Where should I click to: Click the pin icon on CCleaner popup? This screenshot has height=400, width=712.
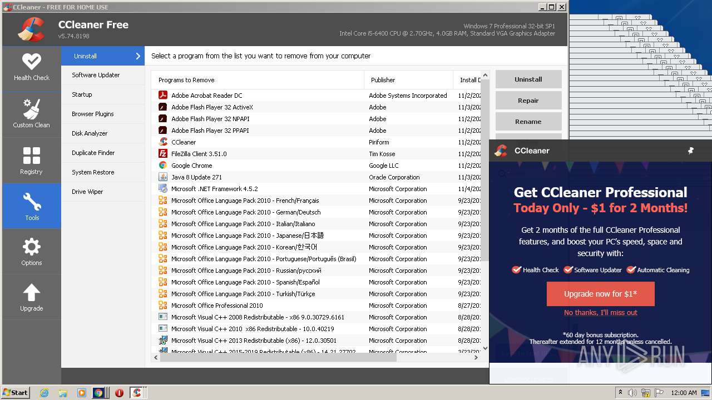[690, 151]
